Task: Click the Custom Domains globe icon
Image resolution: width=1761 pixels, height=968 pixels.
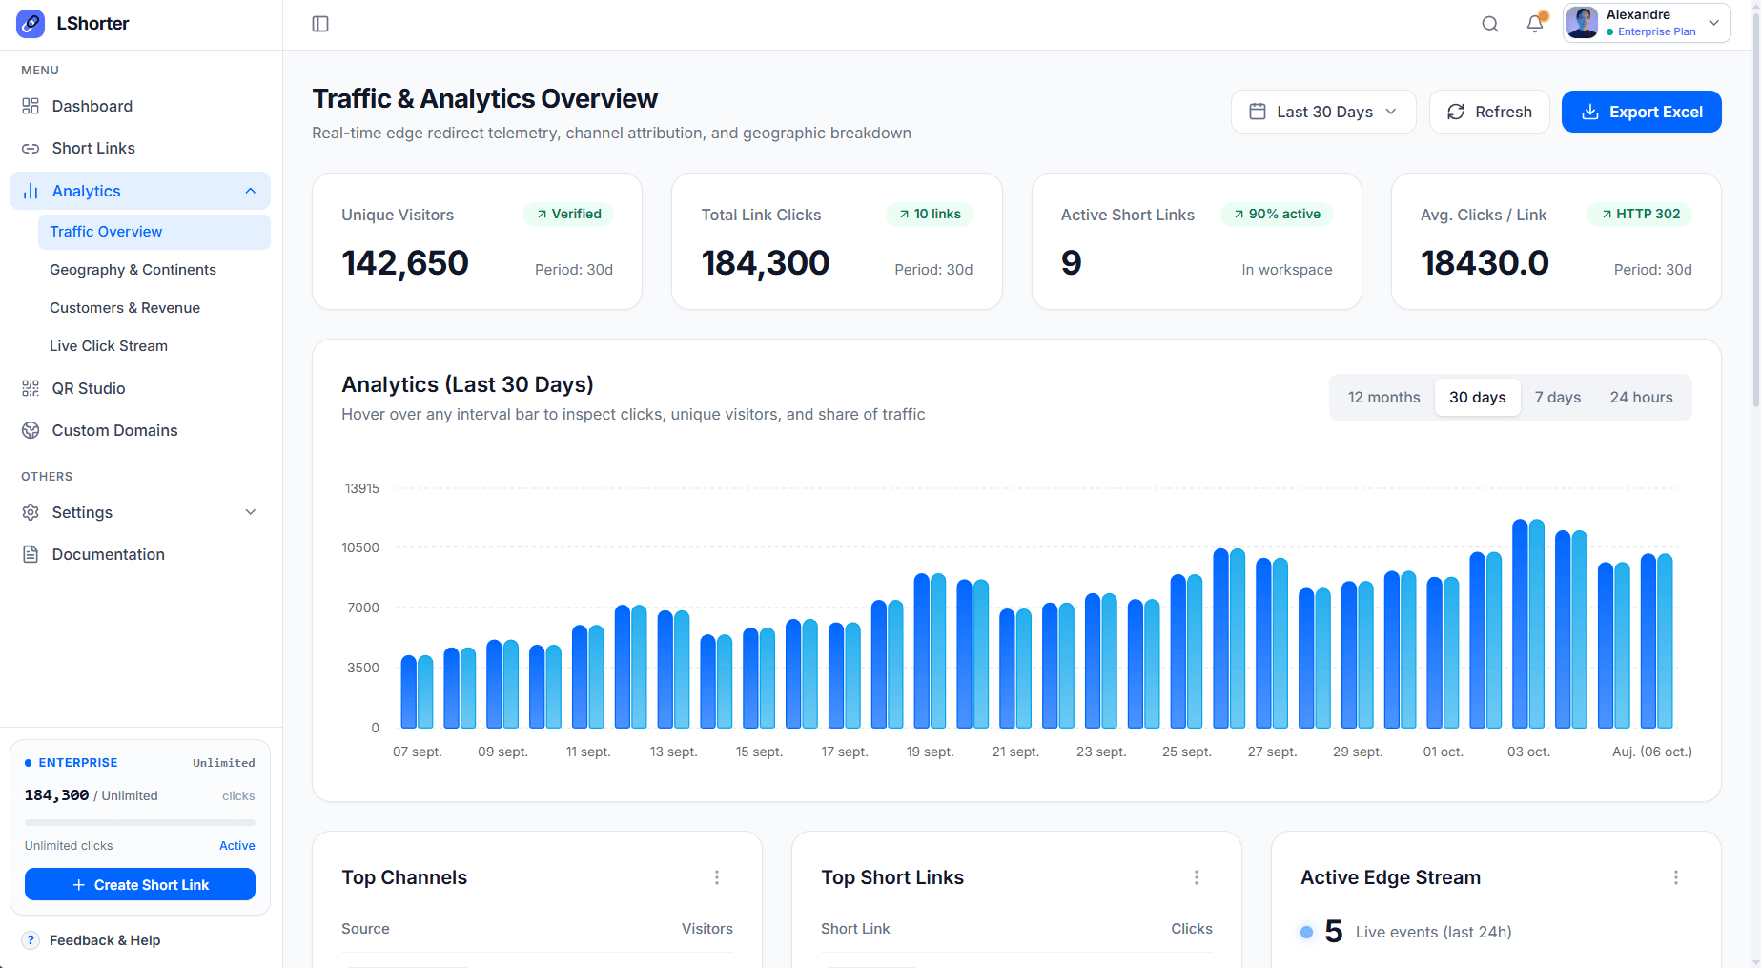Action: pyautogui.click(x=31, y=430)
